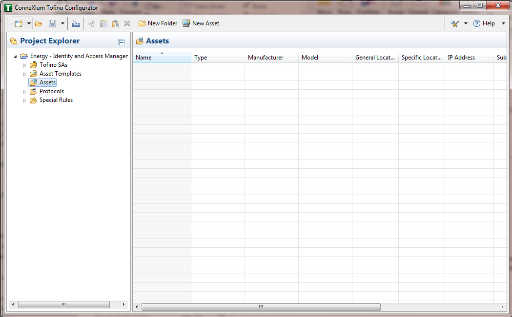This screenshot has height=317, width=512.
Task: Sort by Specific Location column header
Action: pyautogui.click(x=422, y=57)
